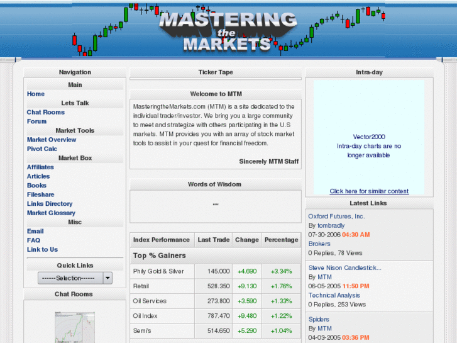Click here for similar content link

tap(369, 191)
